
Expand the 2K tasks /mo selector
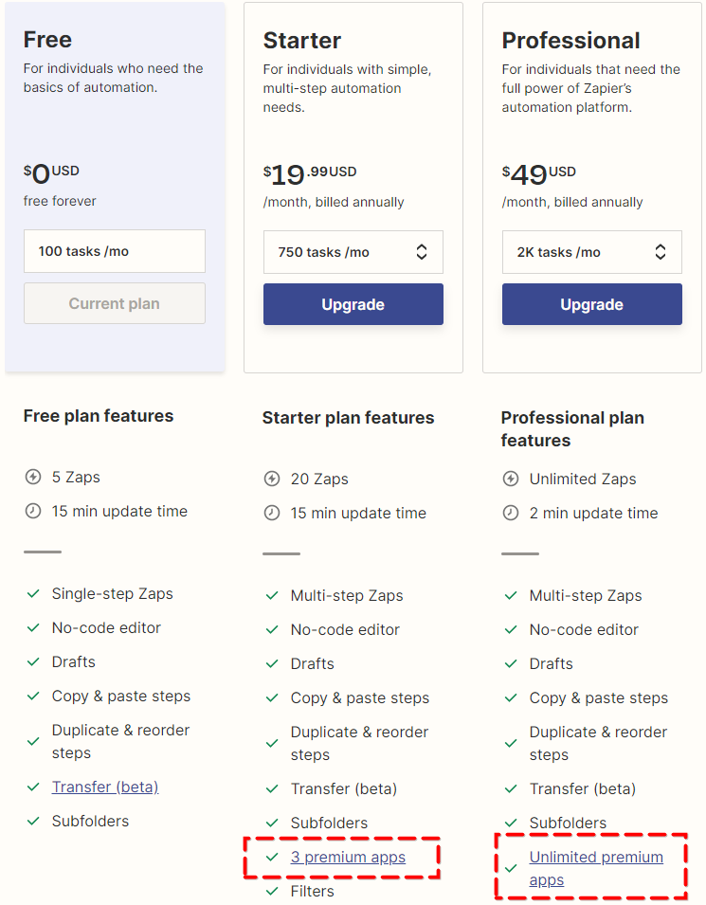tap(591, 252)
